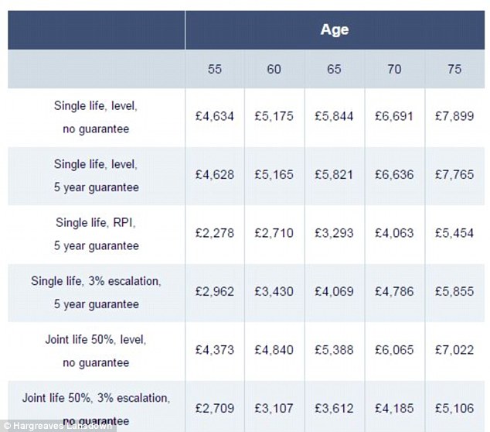Click the £5,821 value
This screenshot has height=432, width=490.
[334, 175]
